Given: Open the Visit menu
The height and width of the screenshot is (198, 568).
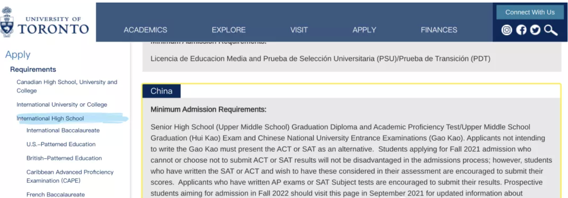Looking at the screenshot, I should tap(299, 30).
